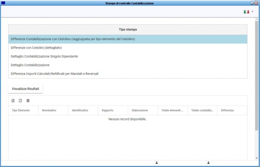Click the scrollbar up arrow

pyautogui.click(x=256, y=19)
